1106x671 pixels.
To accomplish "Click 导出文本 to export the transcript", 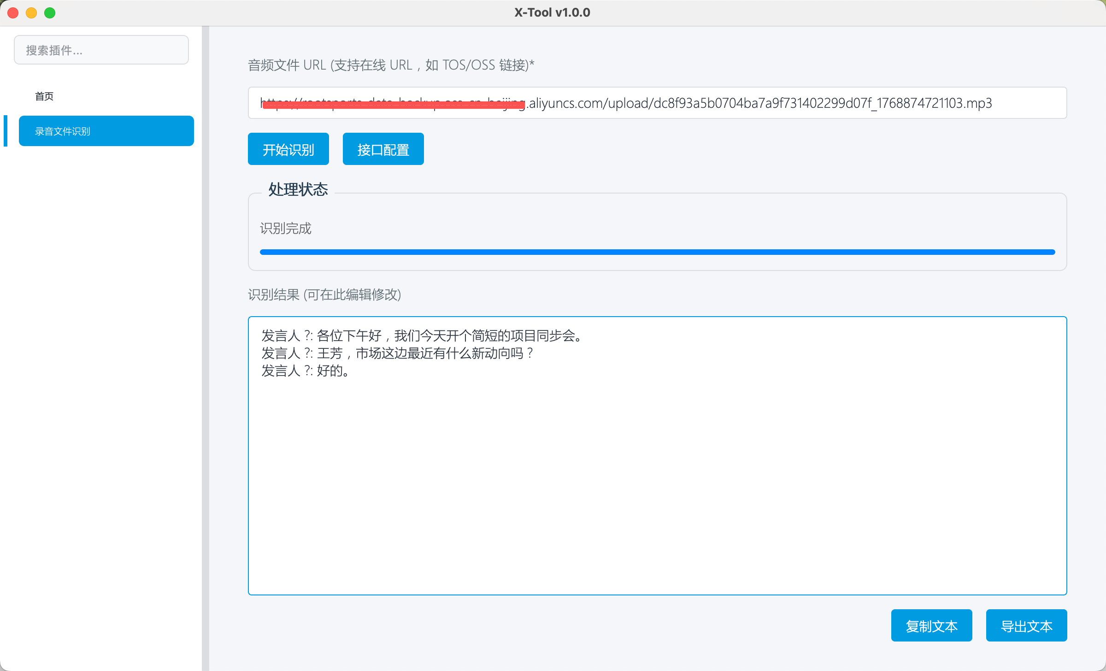I will coord(1026,625).
